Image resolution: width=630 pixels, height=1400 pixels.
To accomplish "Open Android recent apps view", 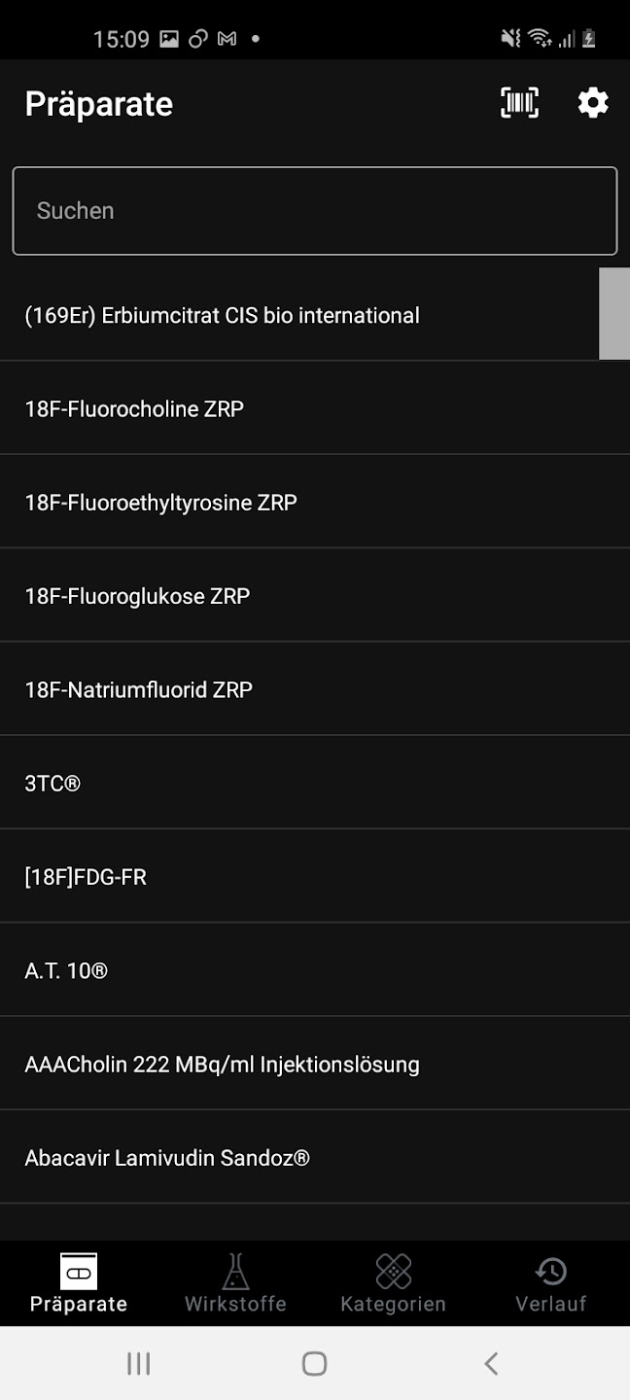I will pos(139,1363).
